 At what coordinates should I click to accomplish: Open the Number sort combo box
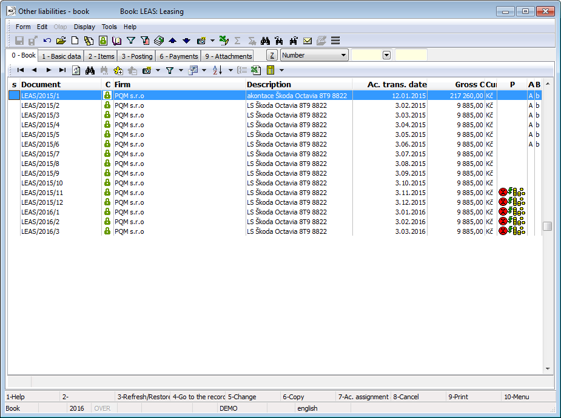pyautogui.click(x=314, y=55)
